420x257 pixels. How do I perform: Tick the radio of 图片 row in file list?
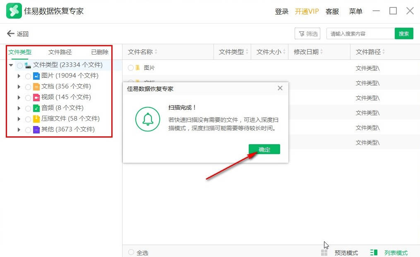point(131,68)
